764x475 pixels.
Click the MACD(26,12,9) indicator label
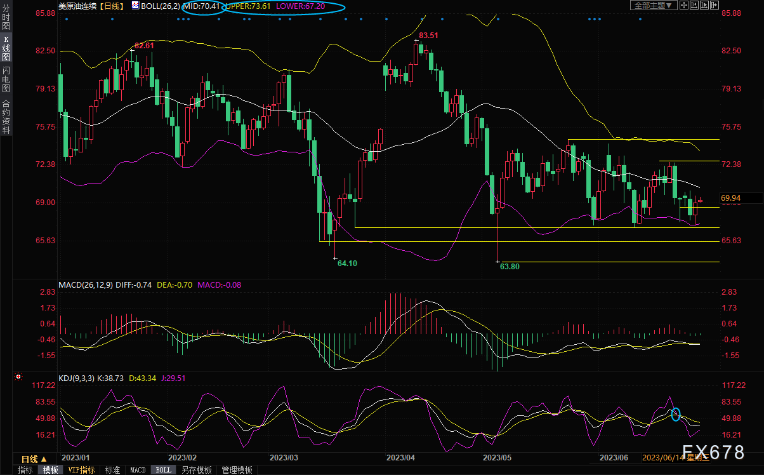[86, 285]
